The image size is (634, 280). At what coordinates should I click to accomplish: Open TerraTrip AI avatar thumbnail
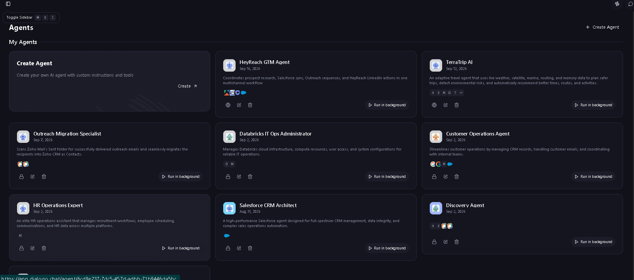[436, 65]
